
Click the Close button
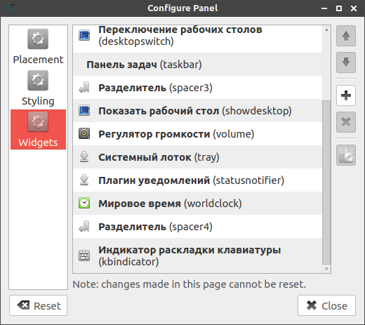(326, 305)
